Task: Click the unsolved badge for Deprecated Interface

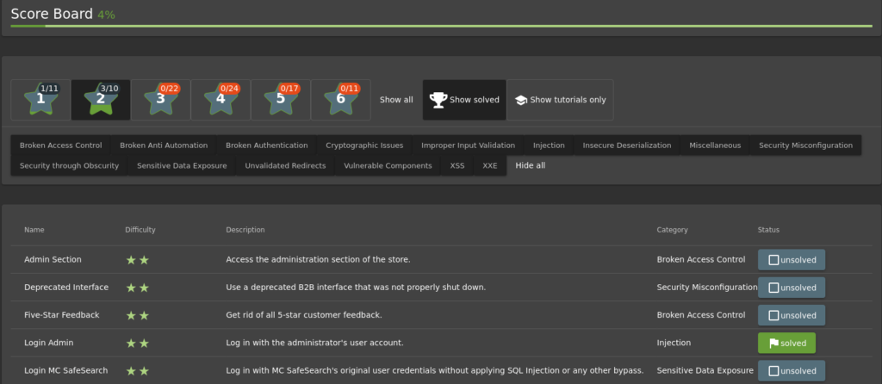Action: pyautogui.click(x=792, y=288)
